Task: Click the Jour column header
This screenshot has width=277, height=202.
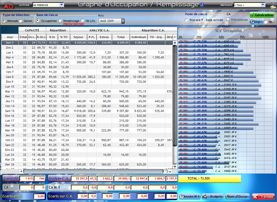Action: 9,36
